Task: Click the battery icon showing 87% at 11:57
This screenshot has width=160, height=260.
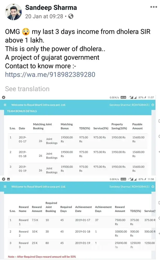Action: 145,97
